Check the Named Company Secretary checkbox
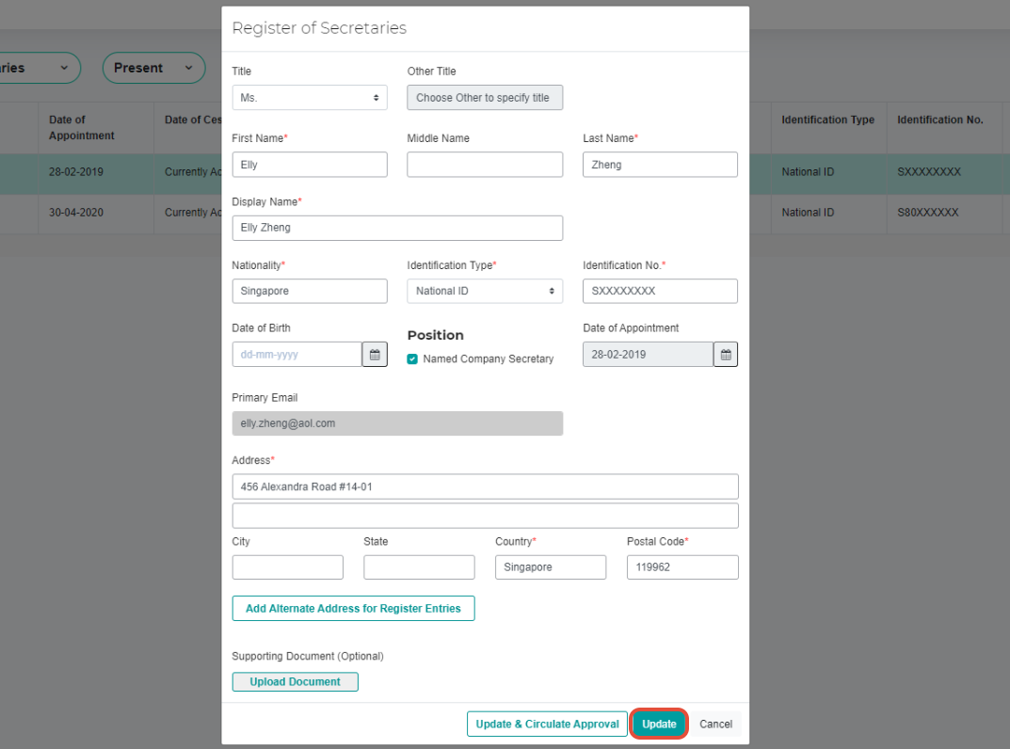This screenshot has height=749, width=1010. coord(411,359)
